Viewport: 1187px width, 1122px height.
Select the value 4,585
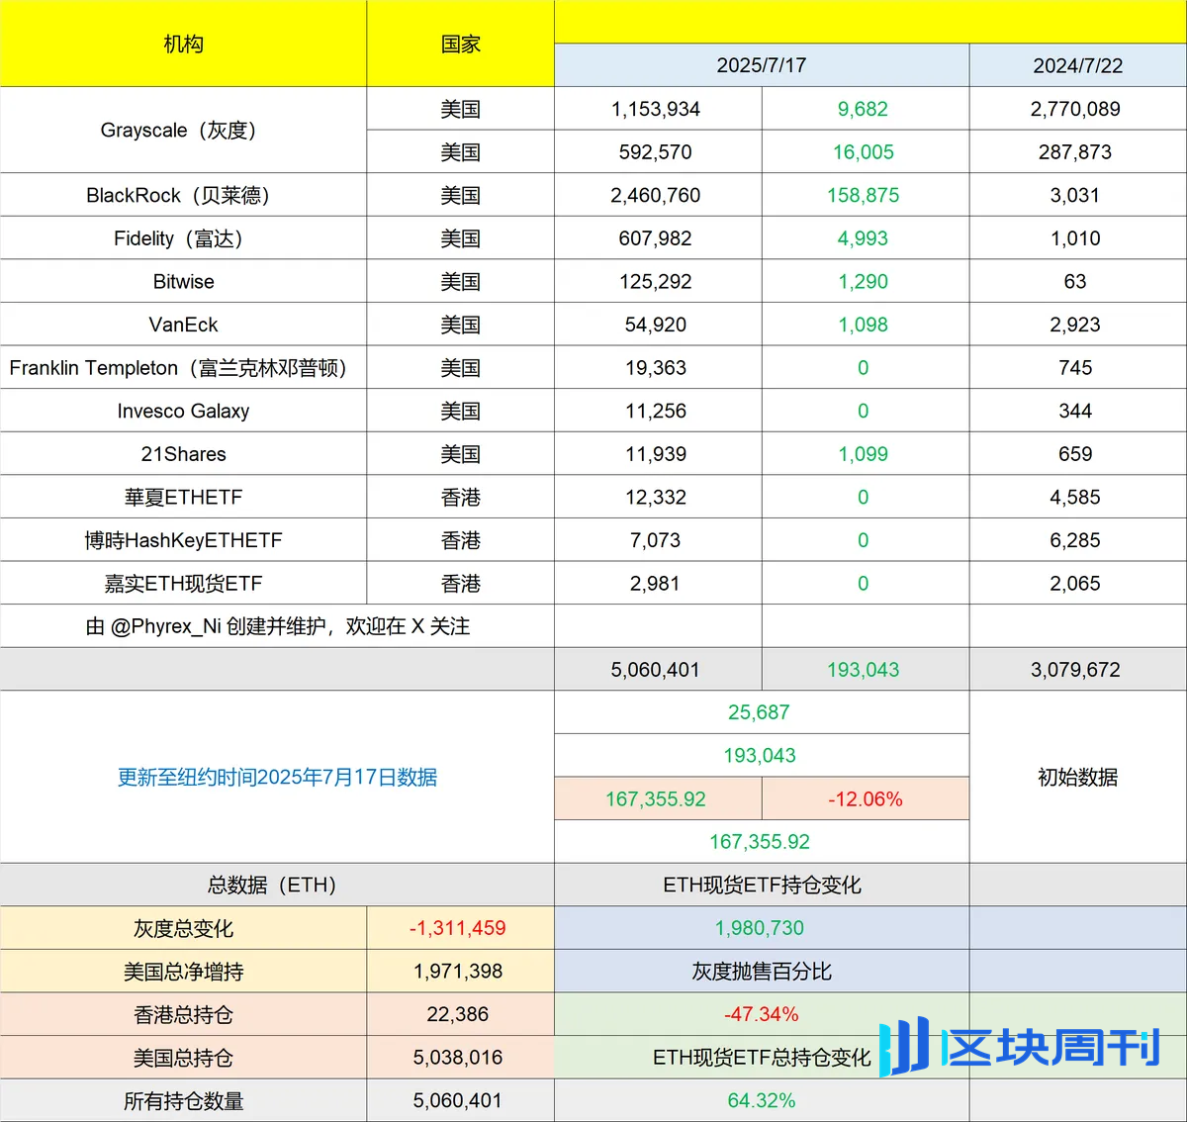[1075, 497]
